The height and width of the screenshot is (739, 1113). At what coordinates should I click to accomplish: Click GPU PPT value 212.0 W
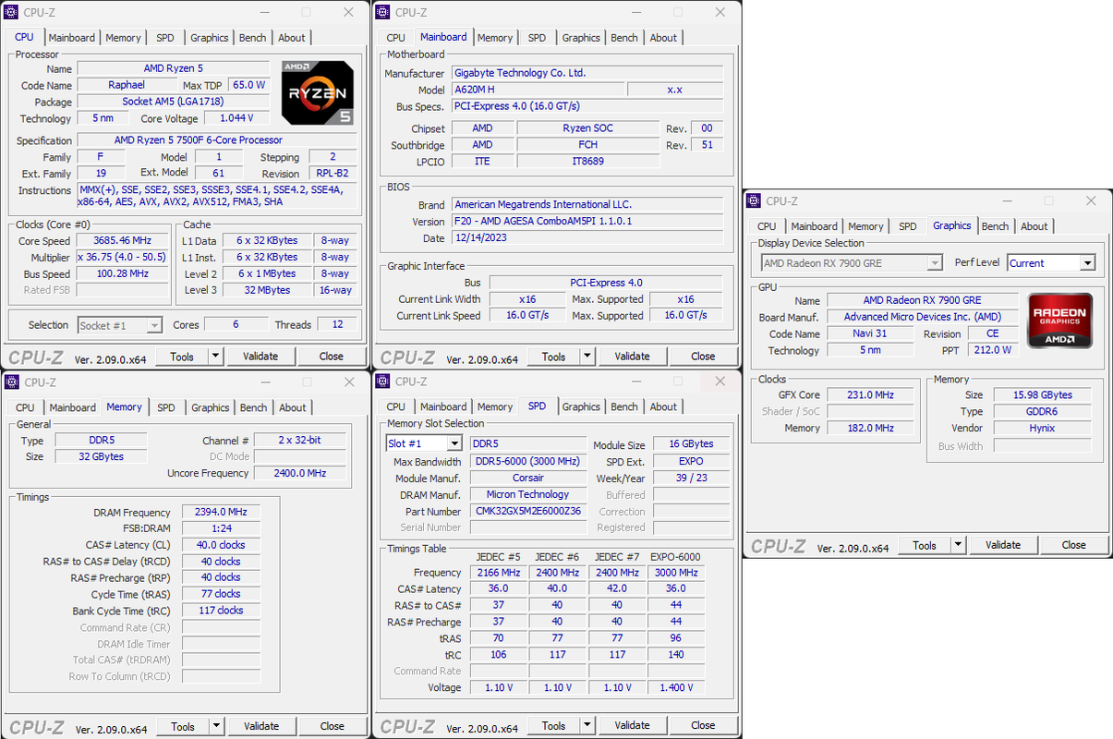pyautogui.click(x=993, y=350)
